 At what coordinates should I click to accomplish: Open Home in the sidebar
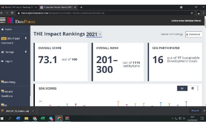pos(8,29)
